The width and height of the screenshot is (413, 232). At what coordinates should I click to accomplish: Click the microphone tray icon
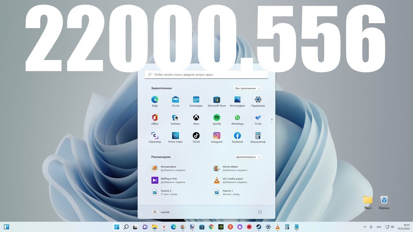tap(371, 227)
